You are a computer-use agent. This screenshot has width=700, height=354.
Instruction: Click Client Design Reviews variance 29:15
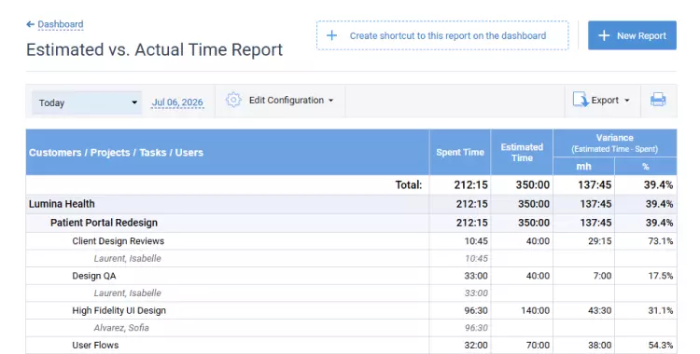(600, 241)
